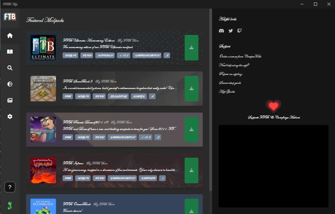Download the FTB StoneBlock 3 modpack
This screenshot has width=335, height=214.
click(x=192, y=88)
